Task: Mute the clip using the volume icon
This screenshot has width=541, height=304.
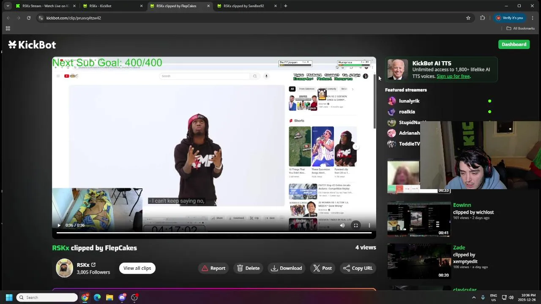Action: 342,225
